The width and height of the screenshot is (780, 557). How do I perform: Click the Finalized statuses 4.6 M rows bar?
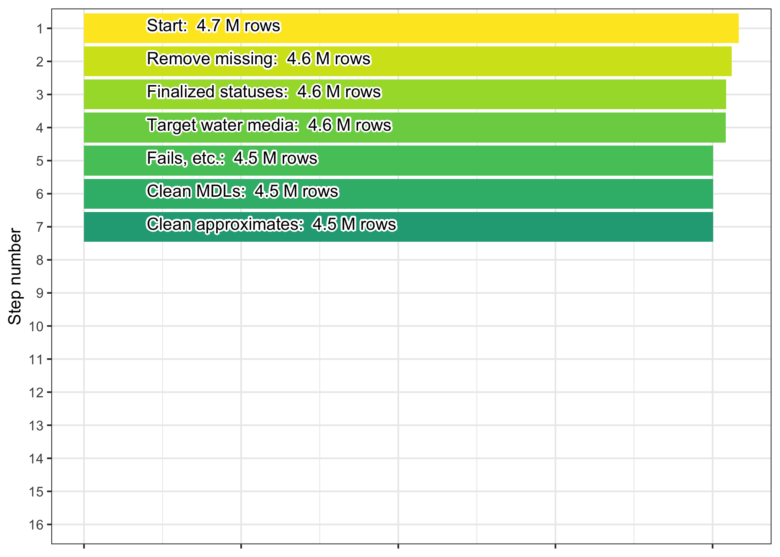click(405, 94)
